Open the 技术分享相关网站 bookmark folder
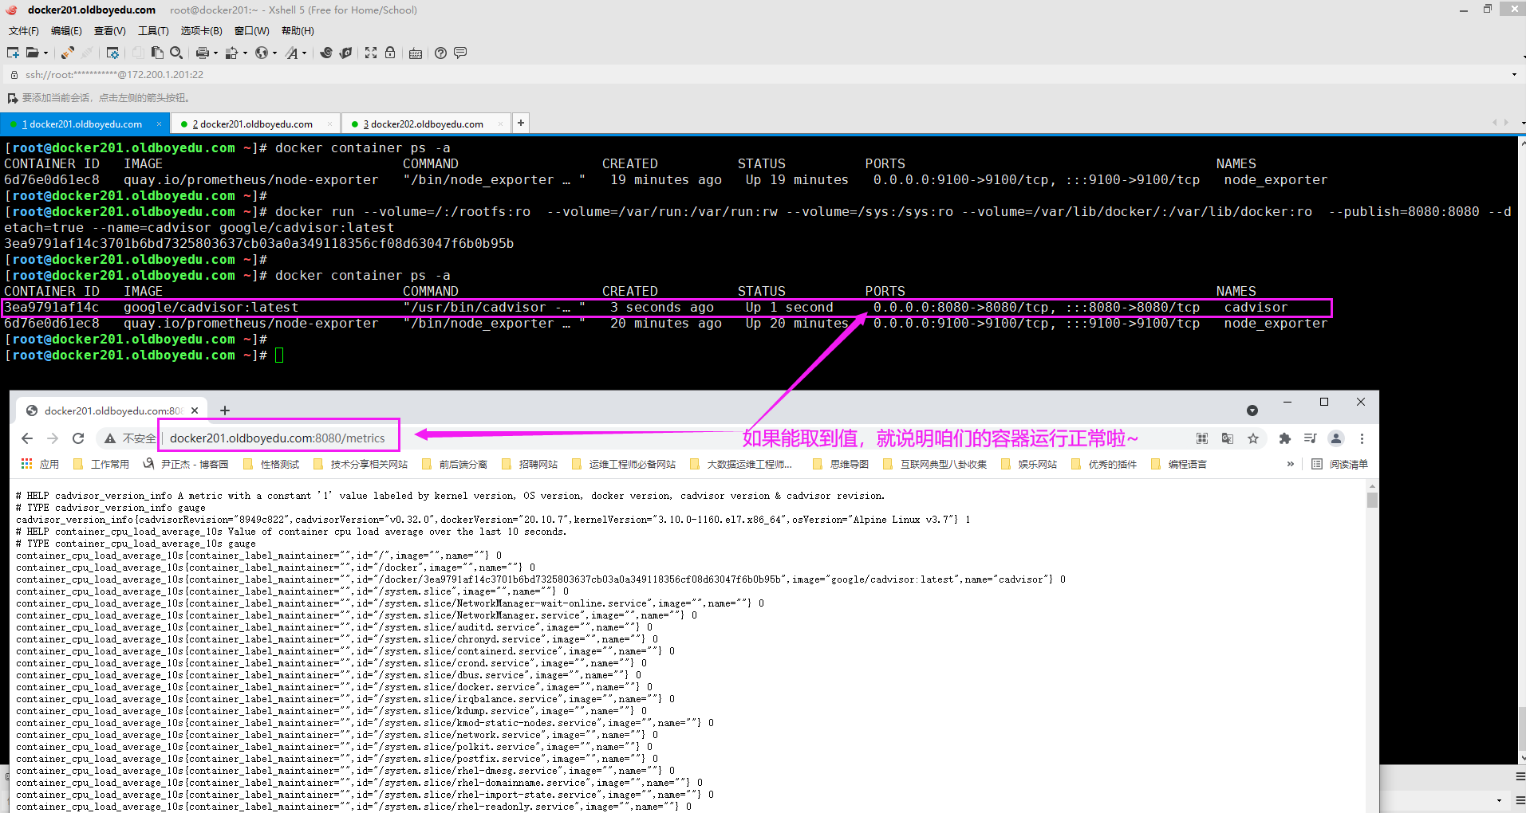1526x813 pixels. pos(361,464)
